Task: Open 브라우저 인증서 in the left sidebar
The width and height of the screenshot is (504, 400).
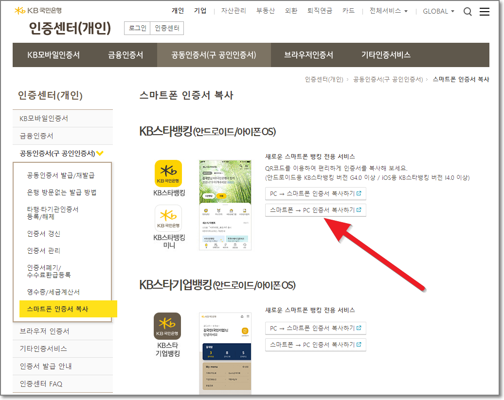Action: [x=63, y=331]
